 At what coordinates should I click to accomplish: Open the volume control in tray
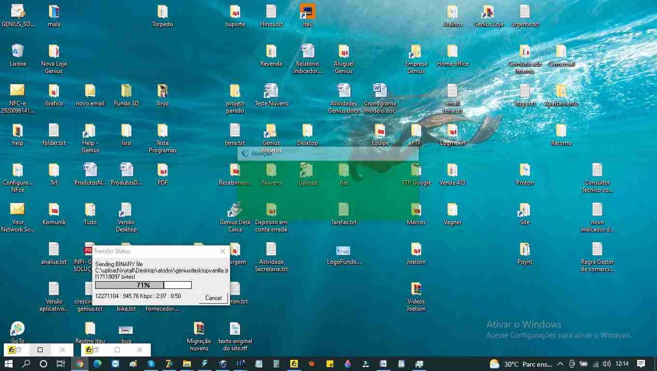click(x=607, y=364)
